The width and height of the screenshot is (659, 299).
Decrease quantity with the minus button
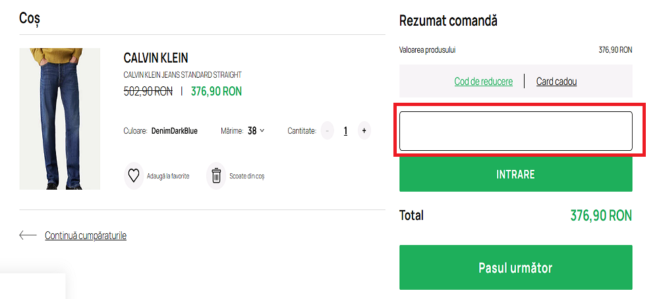coord(328,131)
